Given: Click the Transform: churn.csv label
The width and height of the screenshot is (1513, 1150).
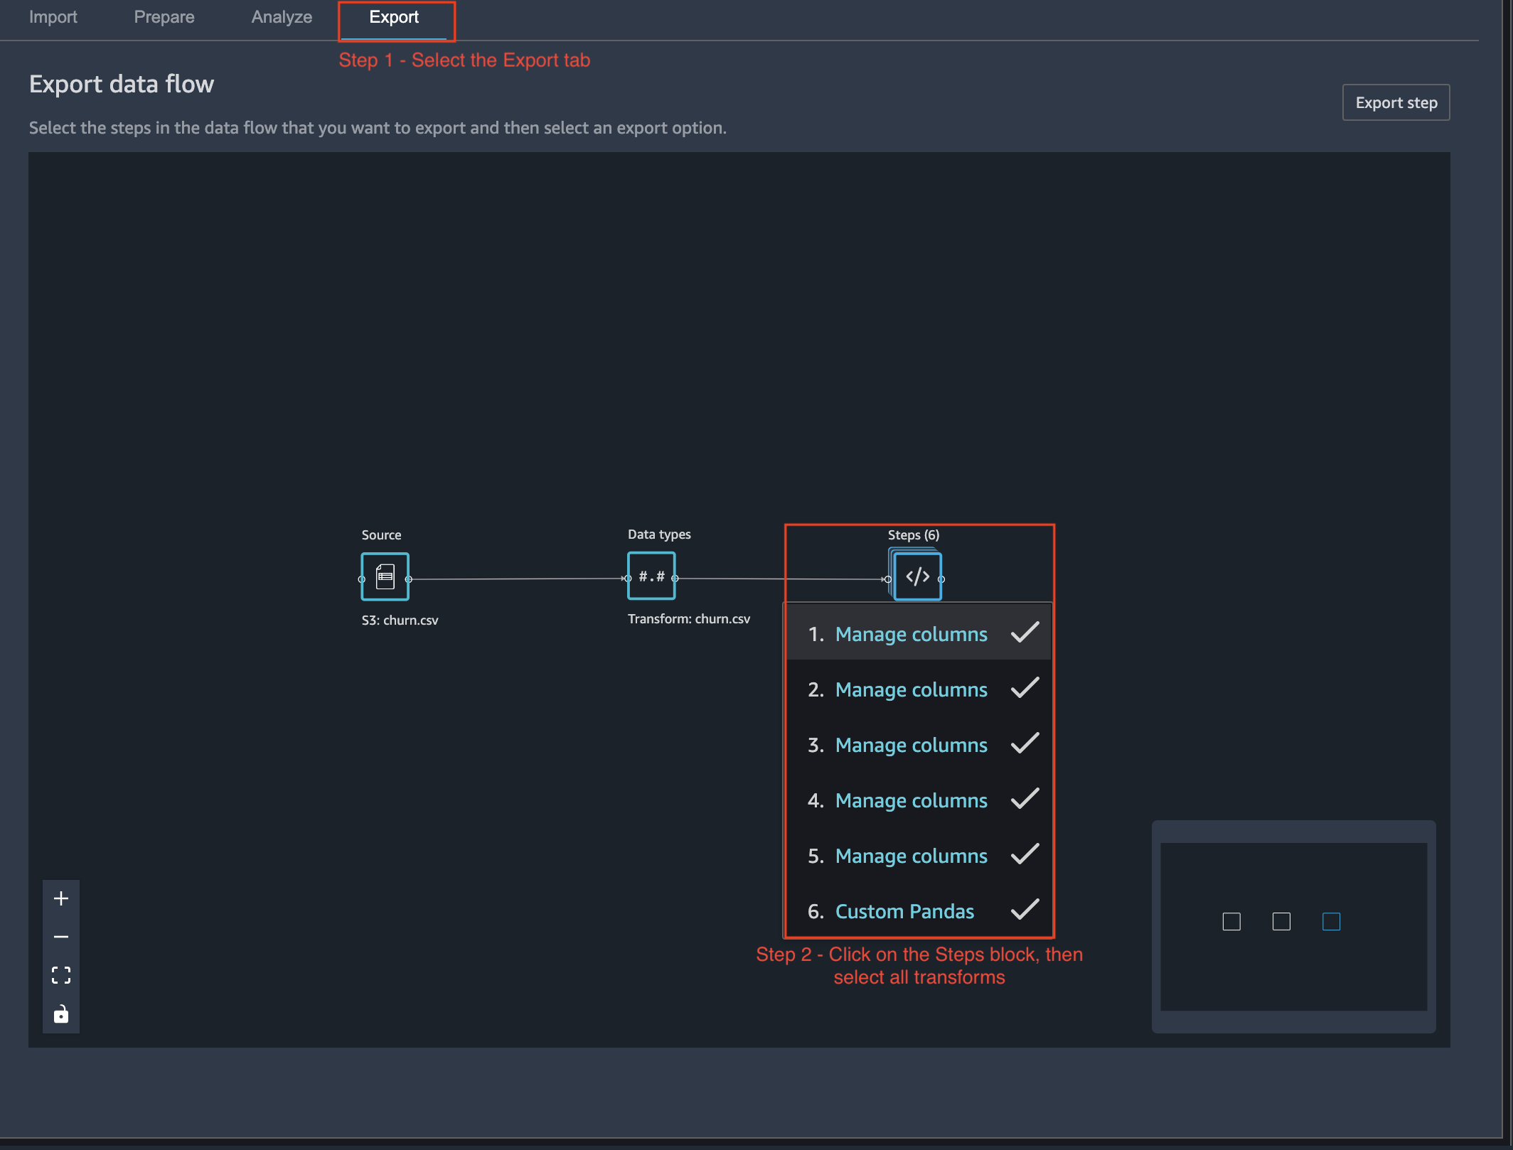Looking at the screenshot, I should 688,619.
